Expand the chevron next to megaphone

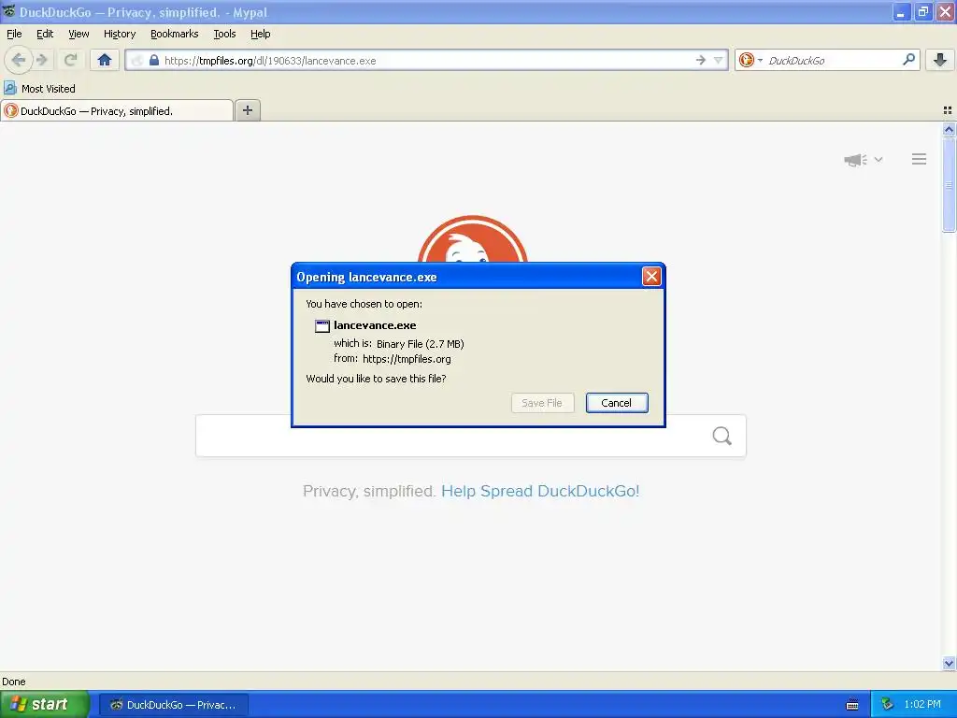[878, 159]
